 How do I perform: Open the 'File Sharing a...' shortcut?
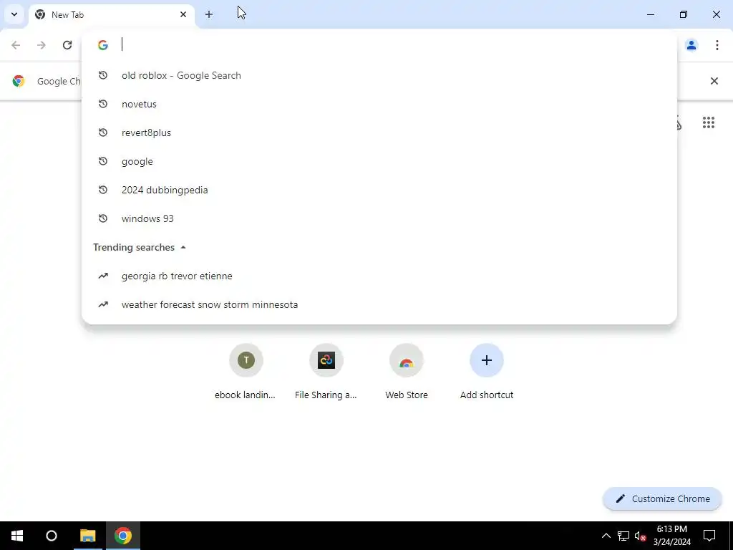[326, 372]
